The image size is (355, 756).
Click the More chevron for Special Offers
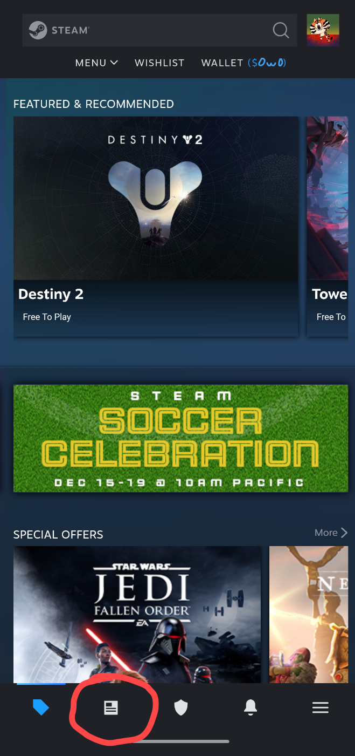coord(331,533)
